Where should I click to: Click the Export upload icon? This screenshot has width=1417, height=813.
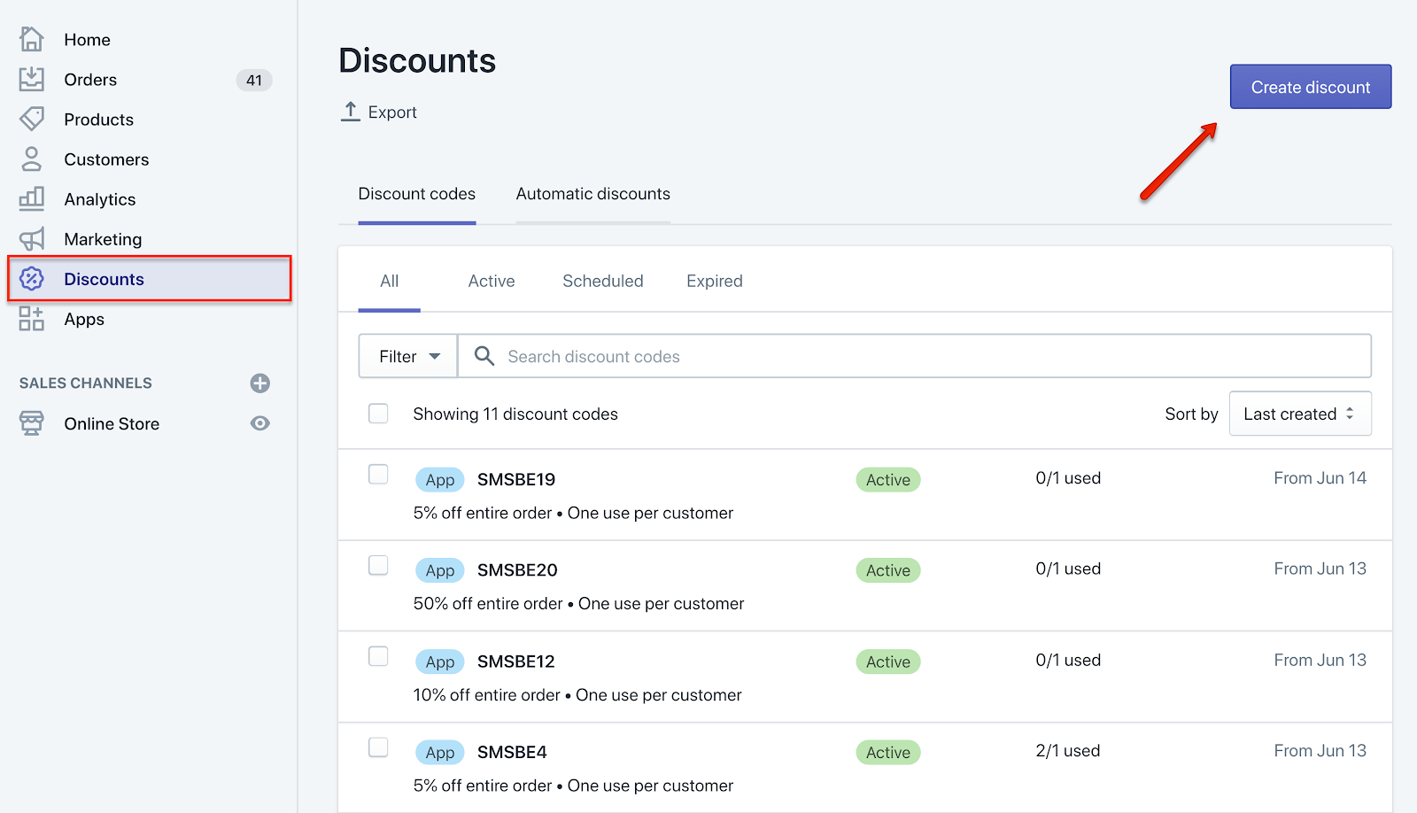coord(351,112)
